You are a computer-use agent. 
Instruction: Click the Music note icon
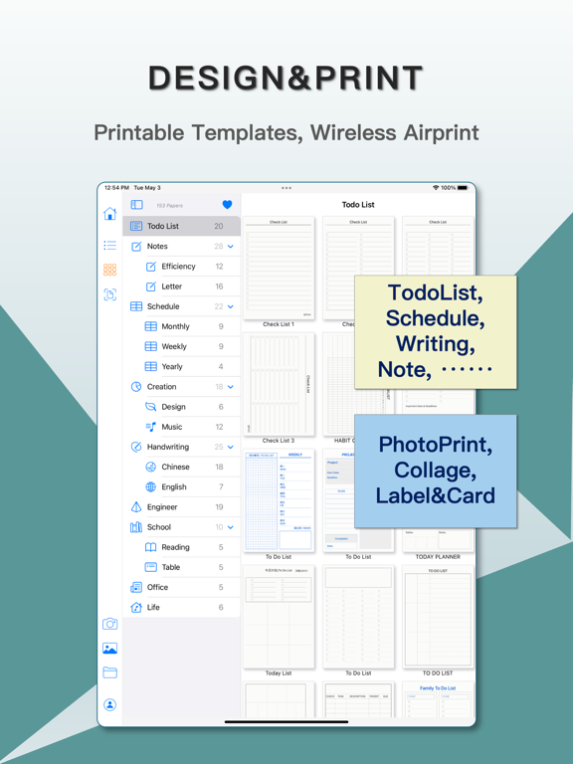tap(151, 427)
